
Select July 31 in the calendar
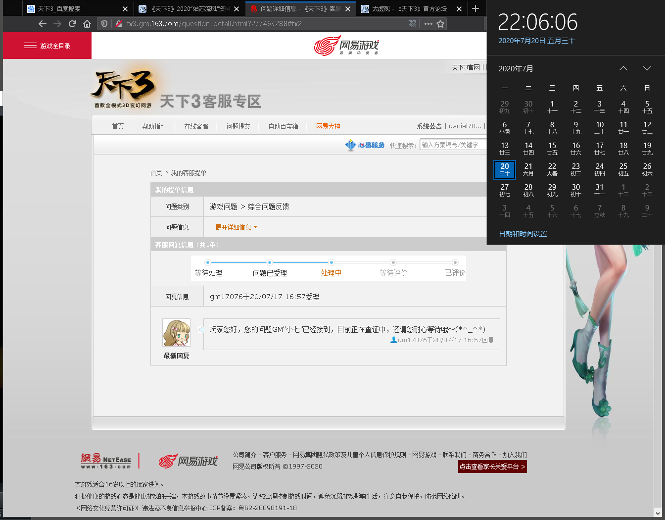click(600, 190)
